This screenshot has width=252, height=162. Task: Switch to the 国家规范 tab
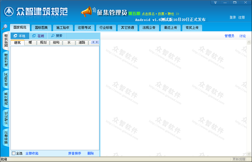(x=20, y=27)
